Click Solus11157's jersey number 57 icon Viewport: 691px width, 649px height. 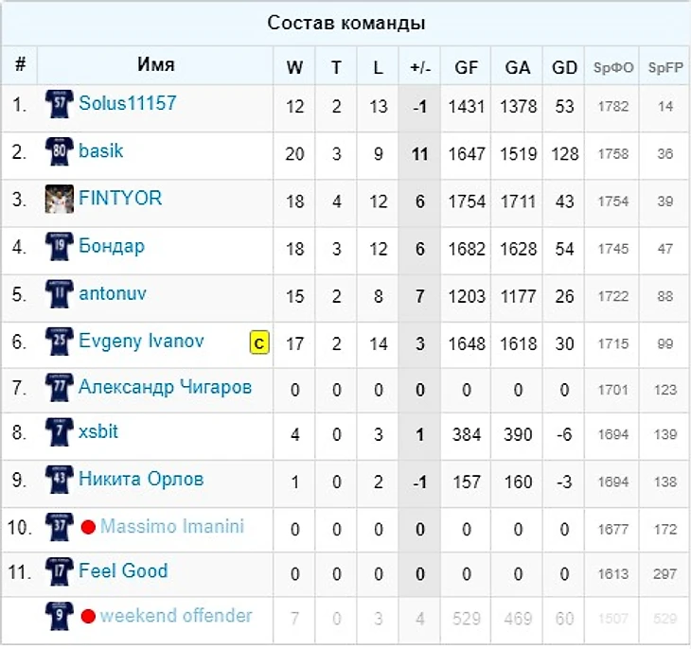point(59,104)
